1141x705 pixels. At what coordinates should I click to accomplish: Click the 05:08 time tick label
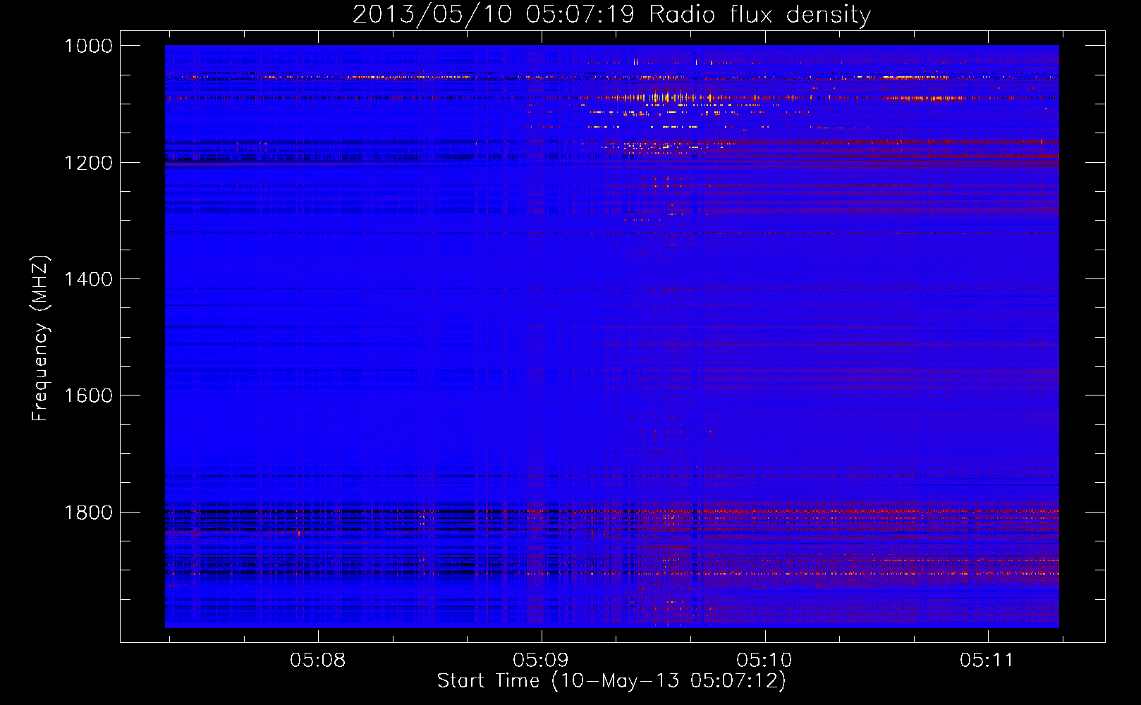(x=318, y=661)
